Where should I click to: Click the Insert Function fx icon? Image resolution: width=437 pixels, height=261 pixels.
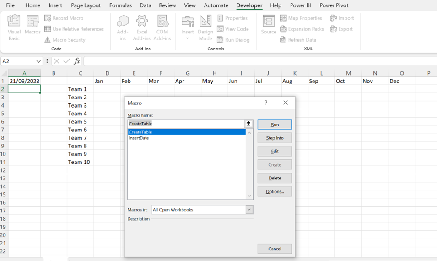[76, 61]
